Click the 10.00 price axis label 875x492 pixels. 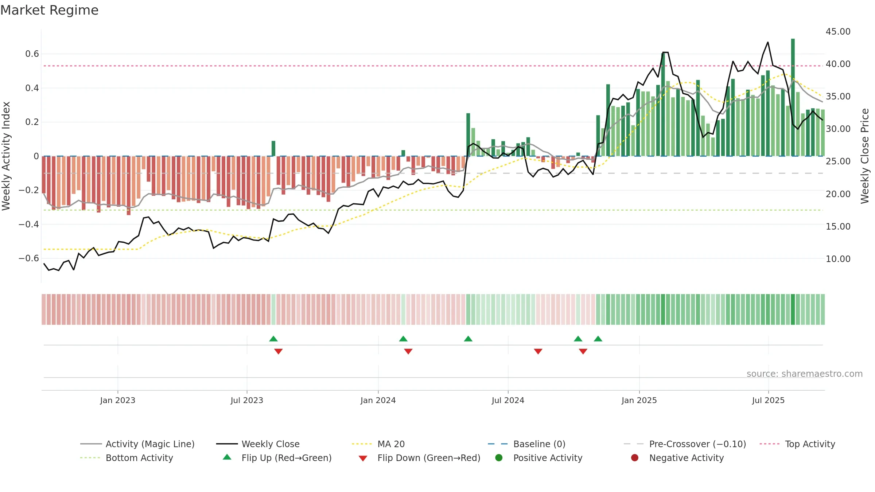pos(838,259)
